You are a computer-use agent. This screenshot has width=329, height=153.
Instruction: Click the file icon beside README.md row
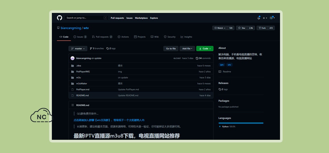click(x=72, y=95)
